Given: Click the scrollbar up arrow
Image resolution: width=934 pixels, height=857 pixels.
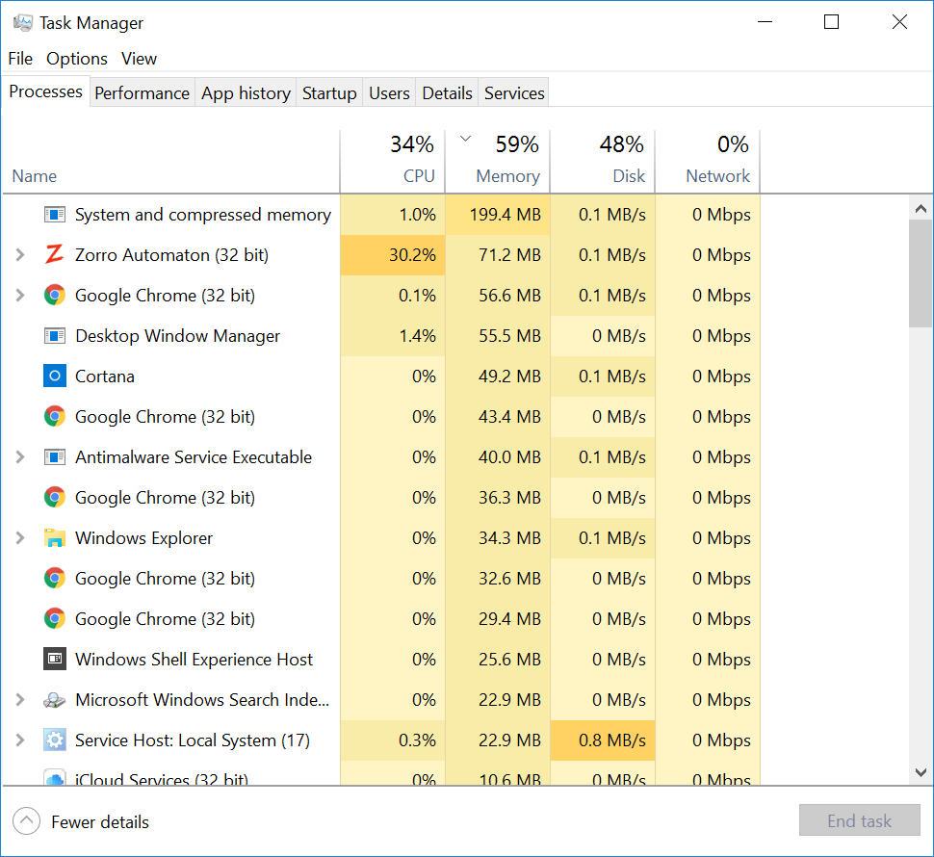Looking at the screenshot, I should 921,208.
